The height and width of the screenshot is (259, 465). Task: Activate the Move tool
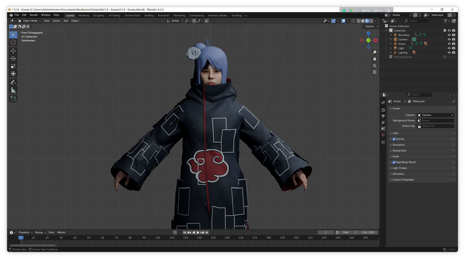click(13, 51)
